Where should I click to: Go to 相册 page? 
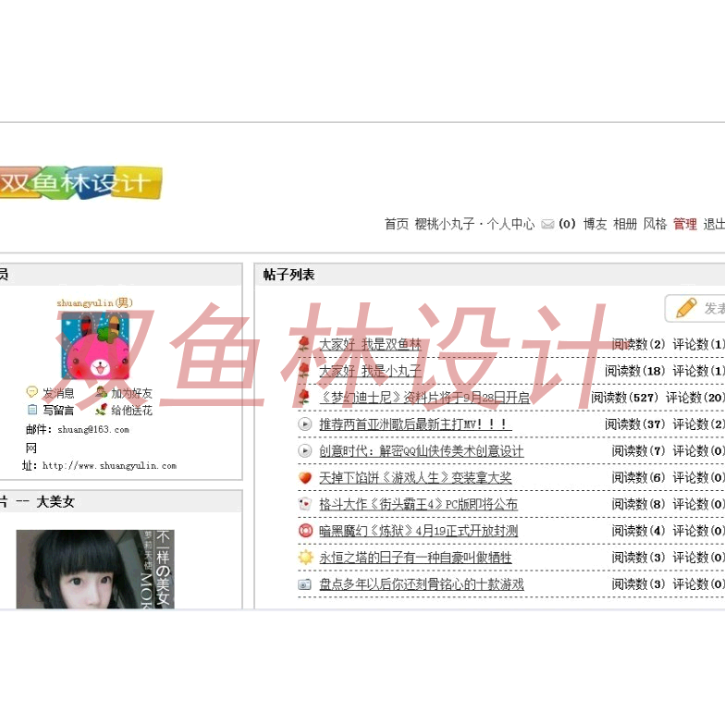[x=625, y=224]
